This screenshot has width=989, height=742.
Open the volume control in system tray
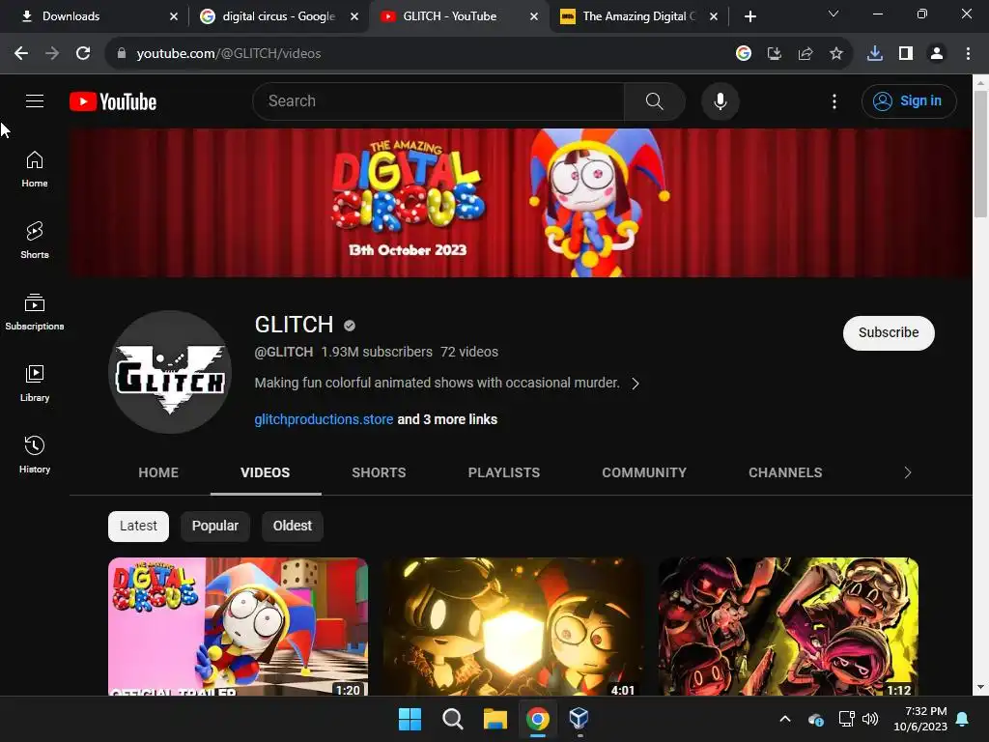[870, 719]
